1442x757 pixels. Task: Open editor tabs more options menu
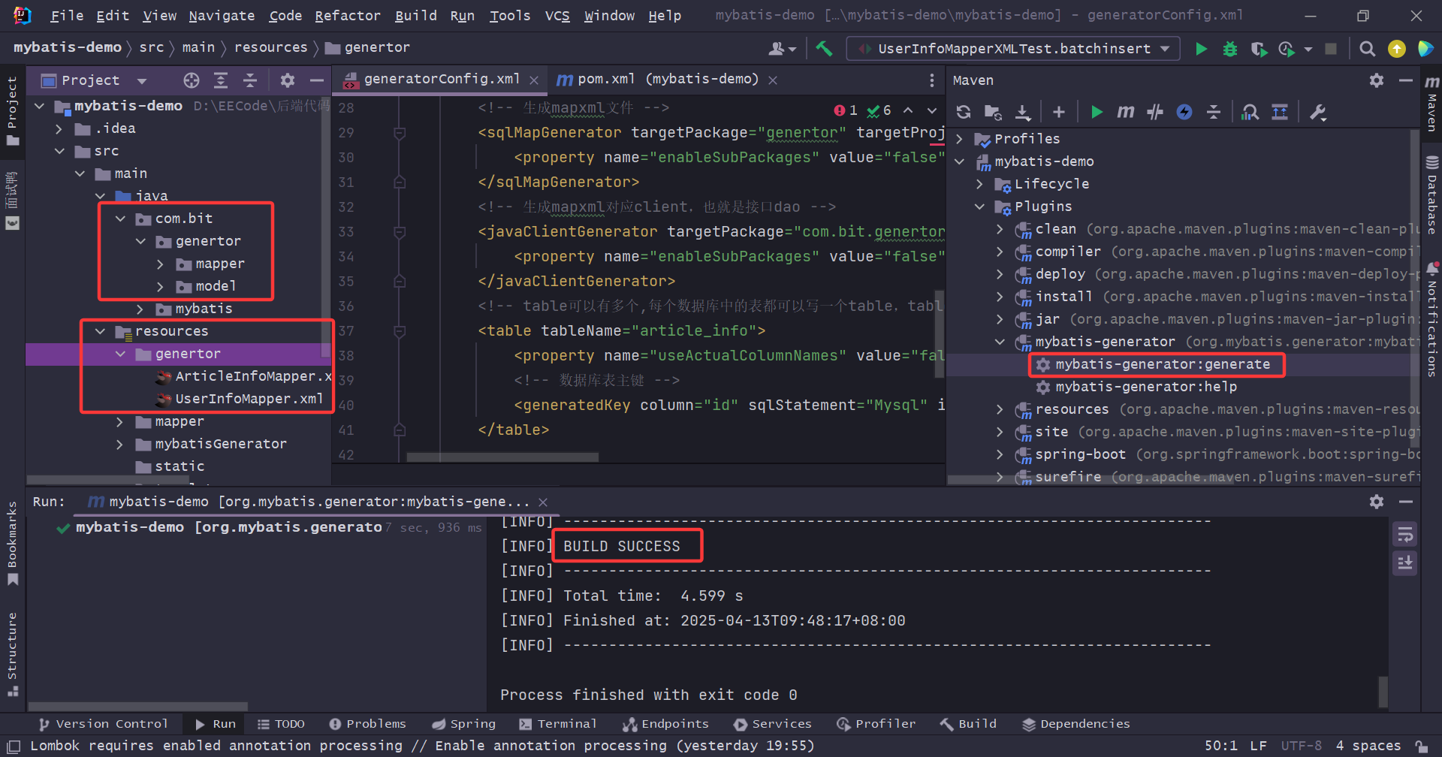pyautogui.click(x=932, y=80)
